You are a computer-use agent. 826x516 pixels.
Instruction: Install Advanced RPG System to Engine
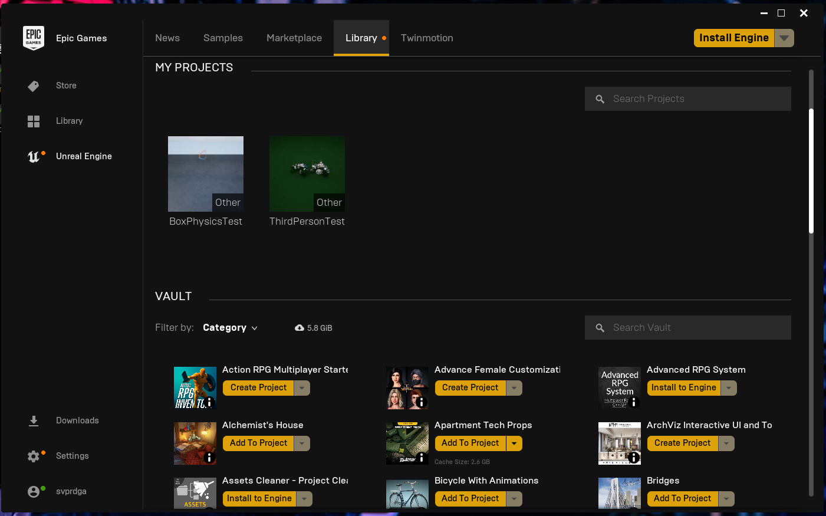click(684, 388)
